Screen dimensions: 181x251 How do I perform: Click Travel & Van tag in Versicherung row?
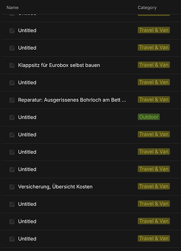coord(154,186)
